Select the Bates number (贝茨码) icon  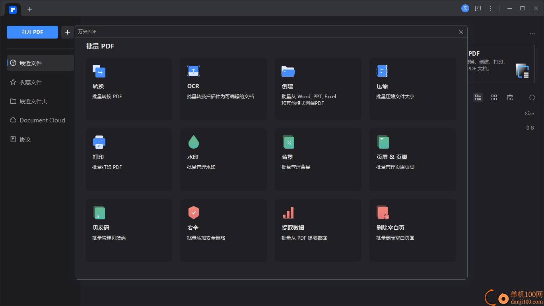click(99, 213)
